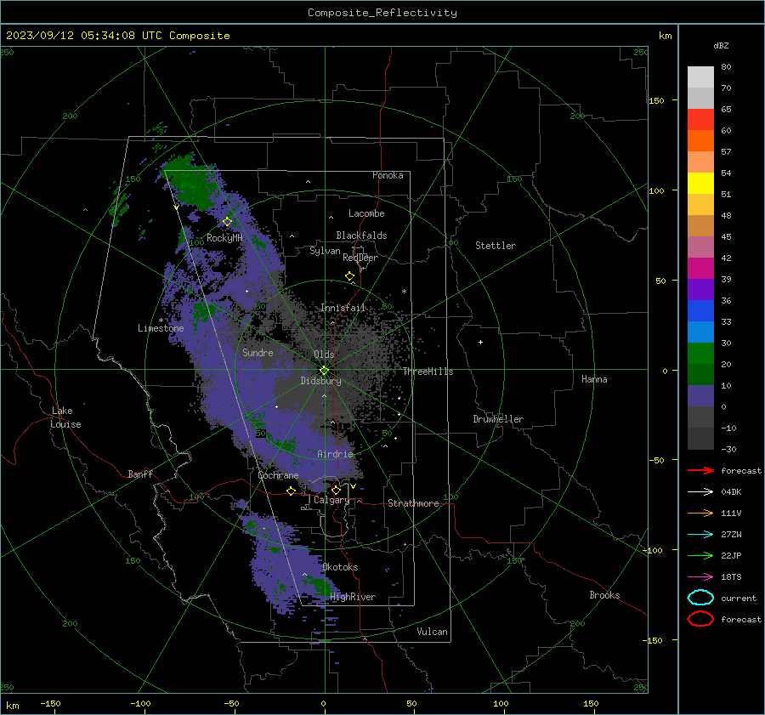The image size is (765, 715).
Task: Click the Lacombe city label
Action: point(366,213)
